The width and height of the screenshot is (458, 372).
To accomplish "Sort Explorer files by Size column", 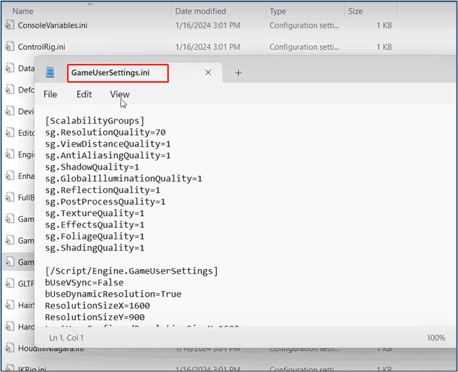I will click(x=355, y=11).
